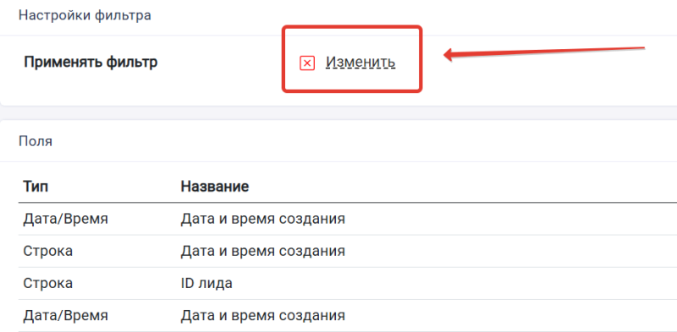Click Строка cell in Дата и время создания row
Screen dimensions: 677x332
[47, 251]
